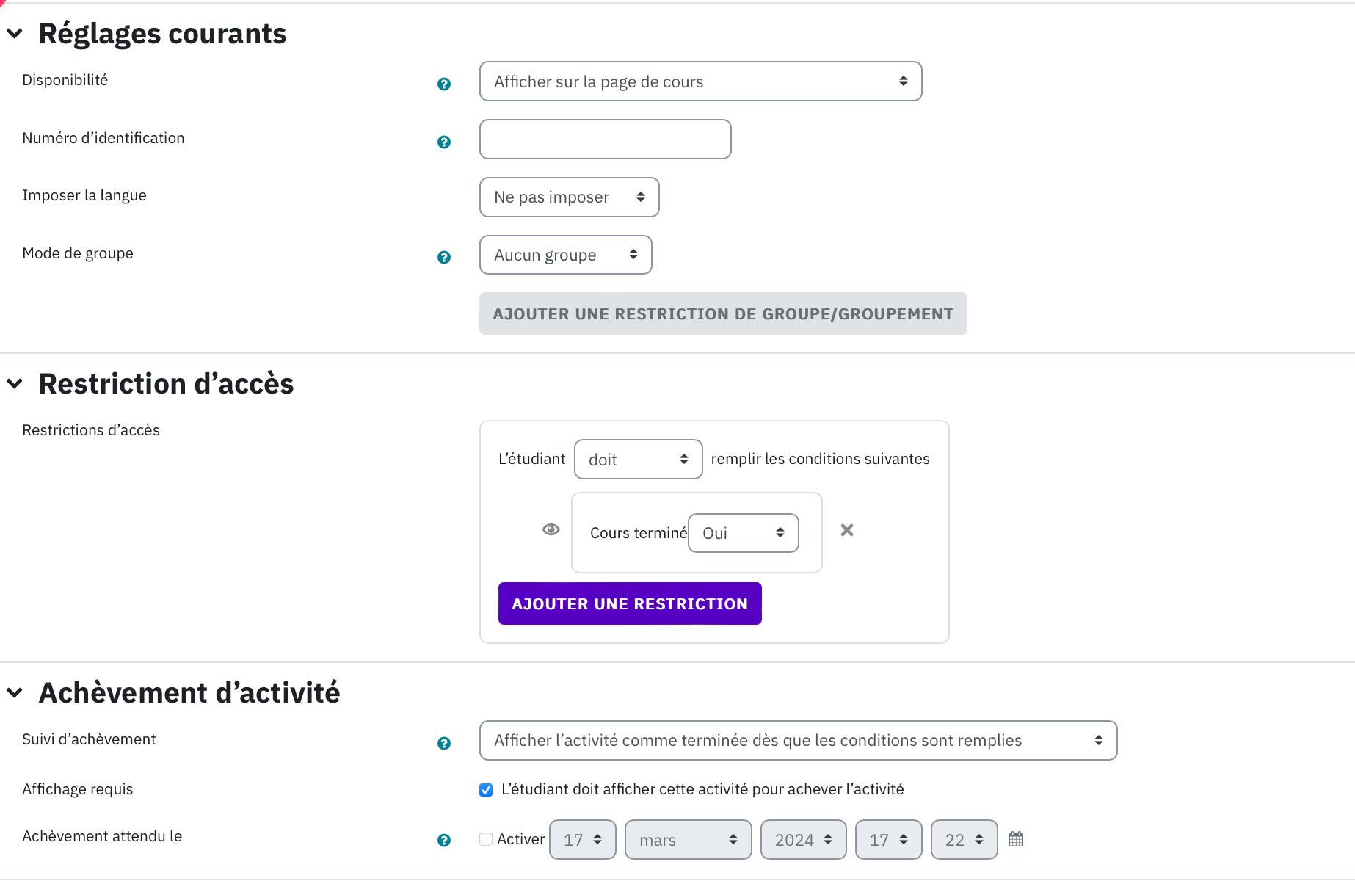
Task: Collapse the Restriction d'accès section
Action: tap(15, 383)
